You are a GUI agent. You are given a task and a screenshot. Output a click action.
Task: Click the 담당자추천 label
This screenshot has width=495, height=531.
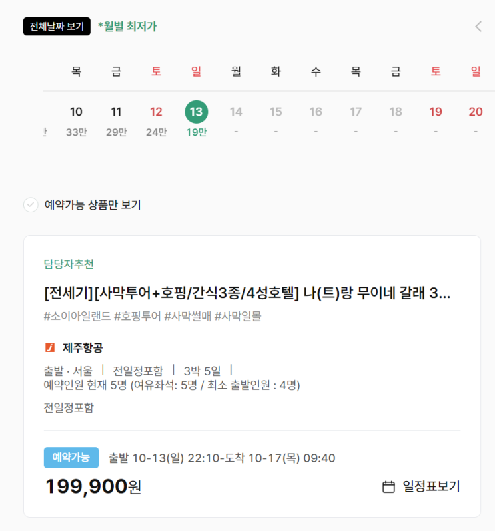click(69, 264)
